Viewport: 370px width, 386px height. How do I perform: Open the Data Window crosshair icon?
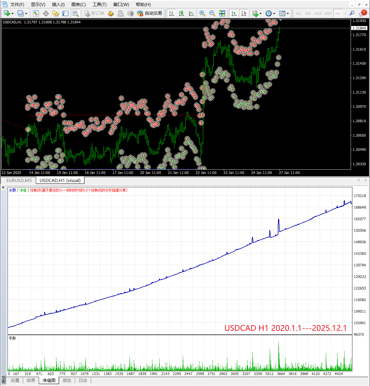(46, 13)
